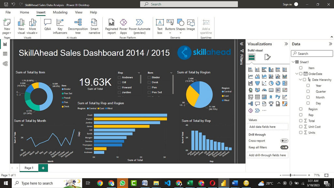Click the zoom slider handle
The height and width of the screenshot is (188, 334).
[290, 175]
